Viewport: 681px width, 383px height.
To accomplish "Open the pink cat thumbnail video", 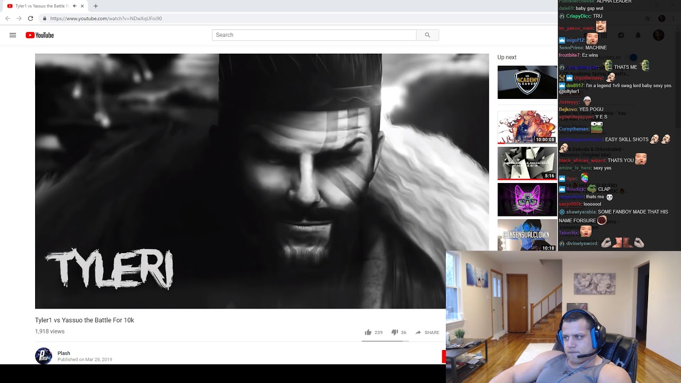I will (x=527, y=199).
